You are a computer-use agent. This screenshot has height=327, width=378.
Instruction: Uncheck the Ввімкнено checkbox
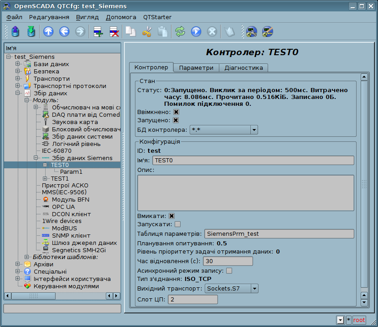click(176, 112)
